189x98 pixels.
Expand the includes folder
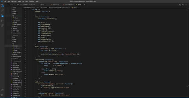(x=15, y=29)
